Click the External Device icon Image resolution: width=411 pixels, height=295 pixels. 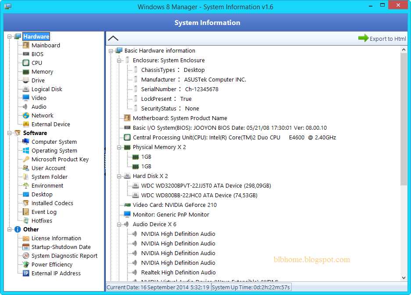(x=26, y=124)
